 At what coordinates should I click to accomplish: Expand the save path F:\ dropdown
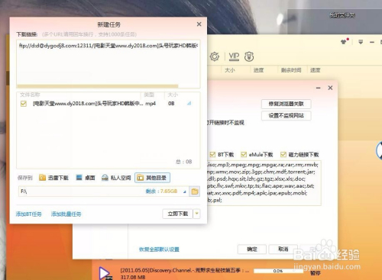pos(185,191)
